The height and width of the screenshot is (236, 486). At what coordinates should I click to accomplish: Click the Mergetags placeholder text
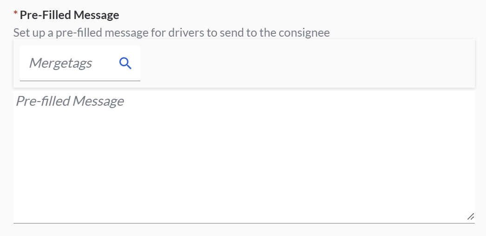pos(60,63)
